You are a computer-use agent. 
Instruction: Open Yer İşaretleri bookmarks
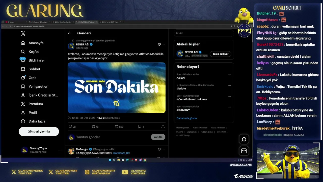pyautogui.click(x=34, y=86)
